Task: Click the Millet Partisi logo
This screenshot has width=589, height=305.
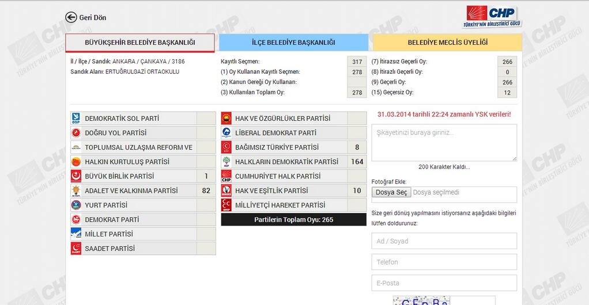Action: click(x=76, y=234)
